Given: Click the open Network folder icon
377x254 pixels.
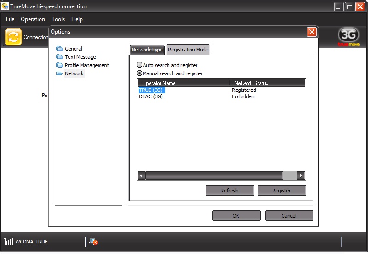Looking at the screenshot, I should 59,73.
